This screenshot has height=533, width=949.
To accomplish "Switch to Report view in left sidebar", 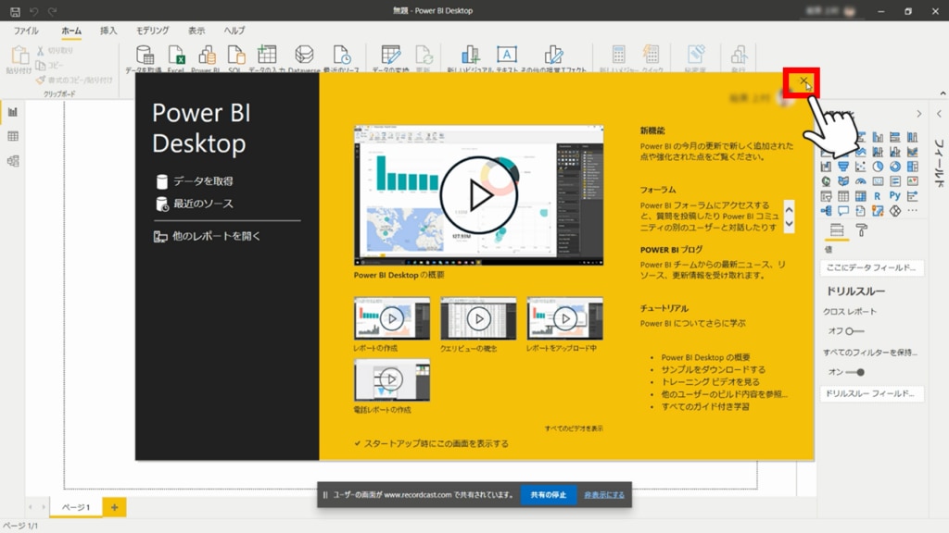I will click(13, 112).
